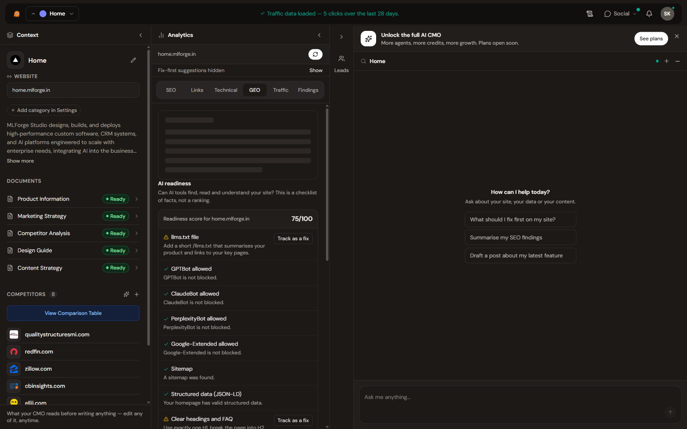Click the Home project triangle logo
687x429 pixels.
(15, 60)
